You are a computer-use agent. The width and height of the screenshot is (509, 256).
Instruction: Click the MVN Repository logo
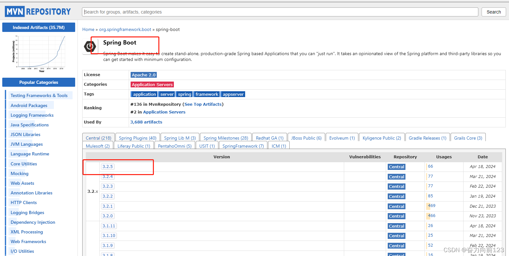point(38,12)
